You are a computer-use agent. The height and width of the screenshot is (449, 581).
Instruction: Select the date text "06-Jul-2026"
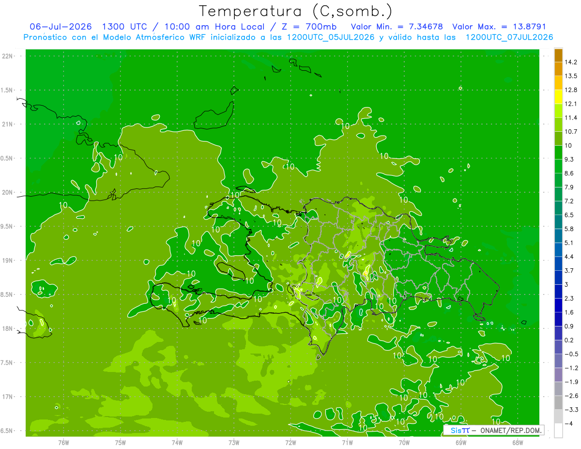(x=61, y=27)
